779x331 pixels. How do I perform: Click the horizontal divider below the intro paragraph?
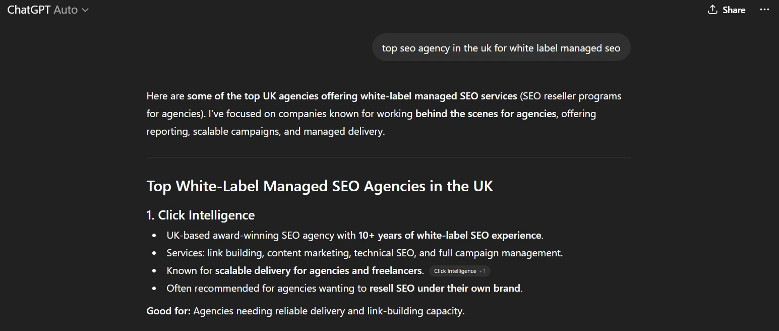click(x=388, y=157)
